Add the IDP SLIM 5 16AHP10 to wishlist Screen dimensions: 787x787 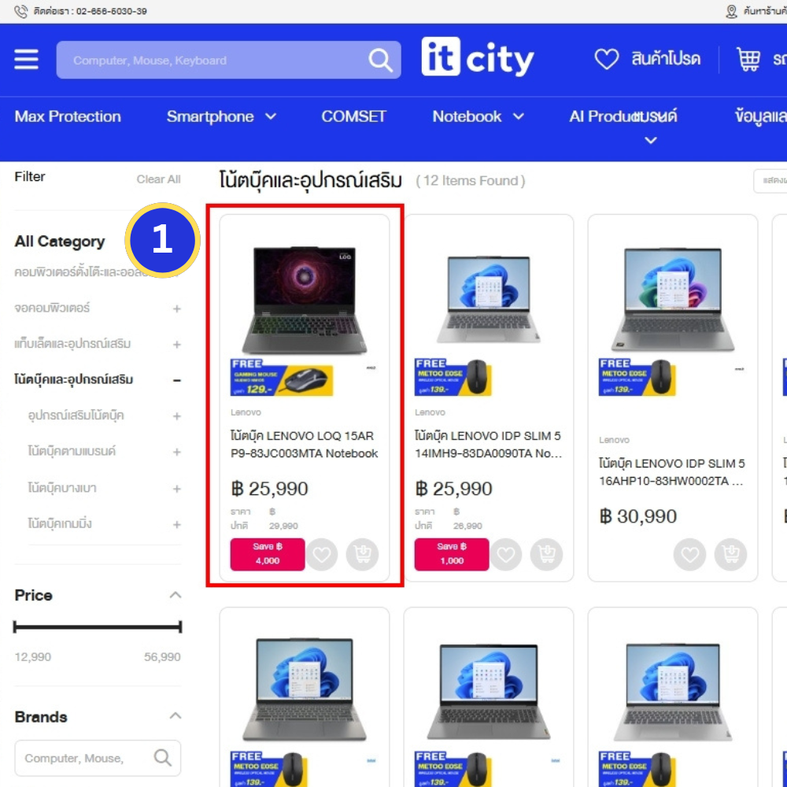690,554
